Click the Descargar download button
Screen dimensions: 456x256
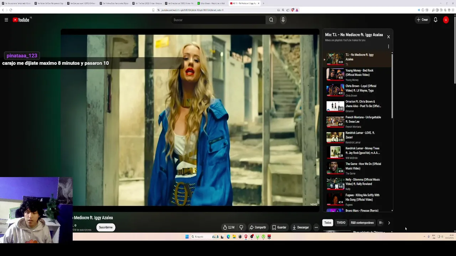pyautogui.click(x=300, y=227)
